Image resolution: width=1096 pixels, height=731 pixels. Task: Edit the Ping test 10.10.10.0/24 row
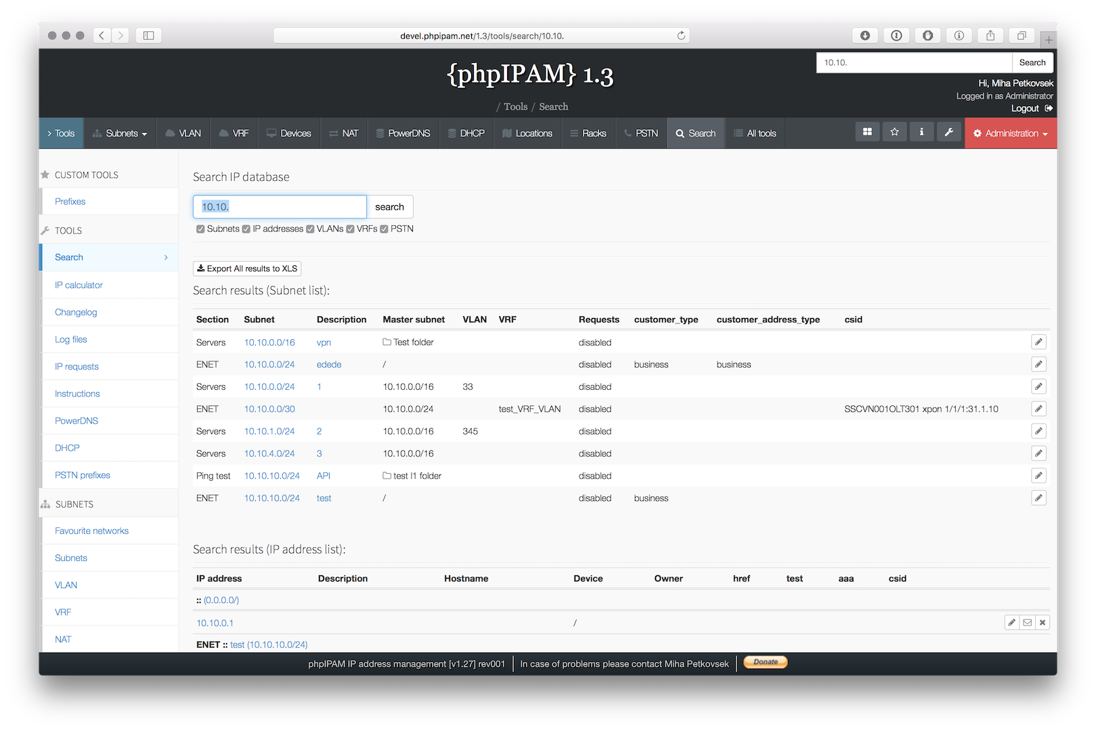point(1038,476)
